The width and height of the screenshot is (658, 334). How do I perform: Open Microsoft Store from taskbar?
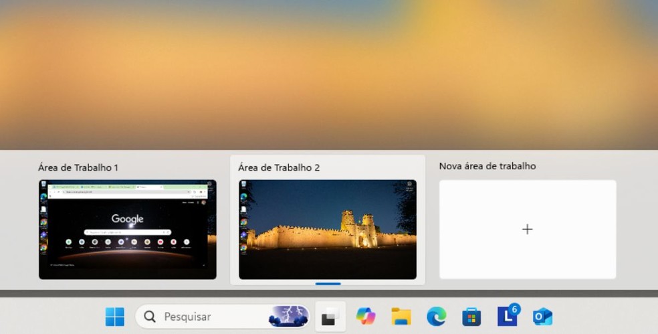tap(471, 317)
